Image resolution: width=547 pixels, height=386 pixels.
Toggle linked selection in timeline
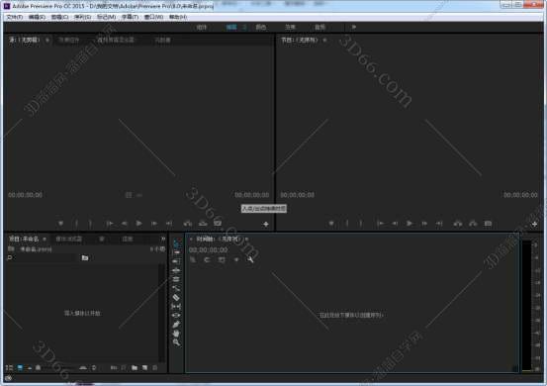tap(222, 259)
